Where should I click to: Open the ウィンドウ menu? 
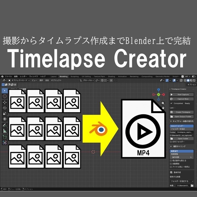pos(34,76)
